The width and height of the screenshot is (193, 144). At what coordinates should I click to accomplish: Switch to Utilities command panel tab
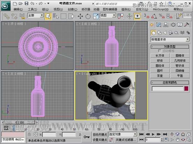[187, 25]
